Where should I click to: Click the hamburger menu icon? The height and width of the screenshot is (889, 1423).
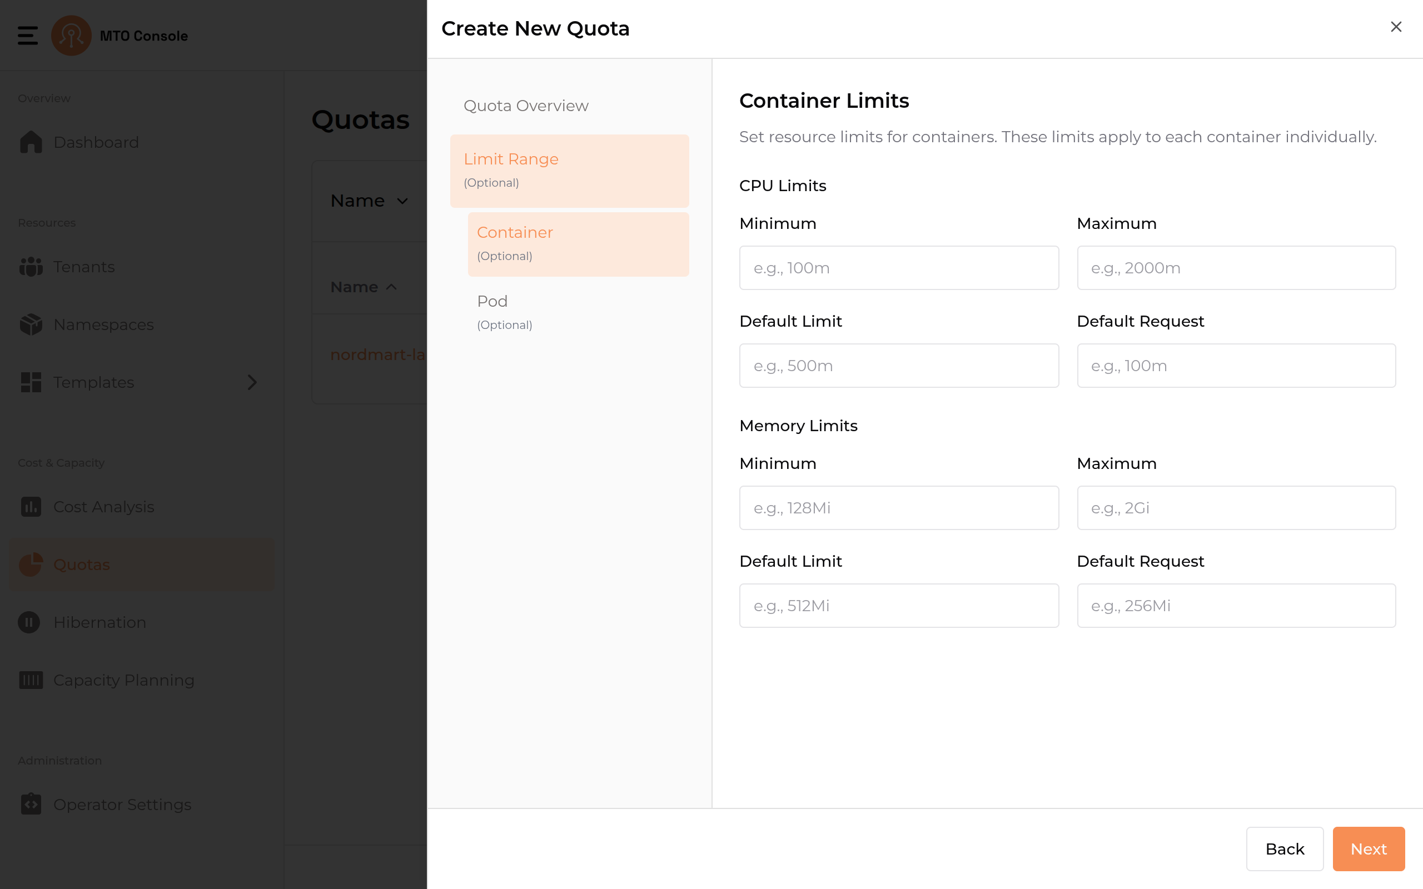[28, 35]
